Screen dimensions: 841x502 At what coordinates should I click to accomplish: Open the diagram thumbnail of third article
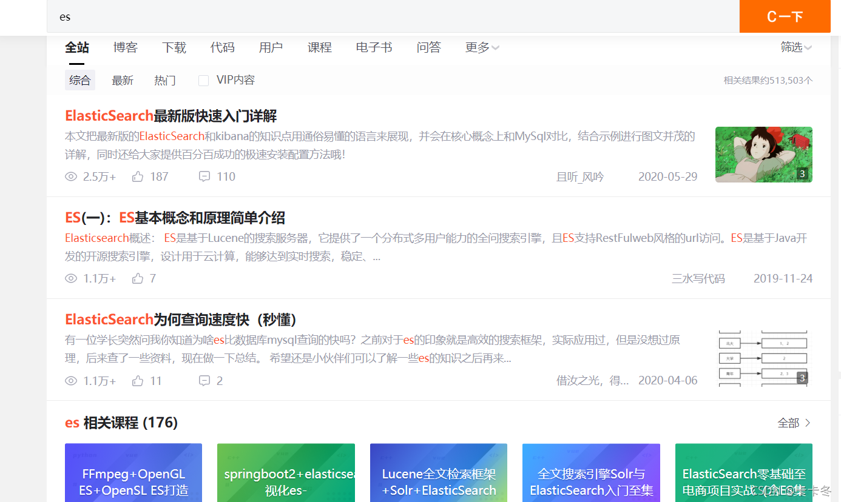pyautogui.click(x=764, y=359)
